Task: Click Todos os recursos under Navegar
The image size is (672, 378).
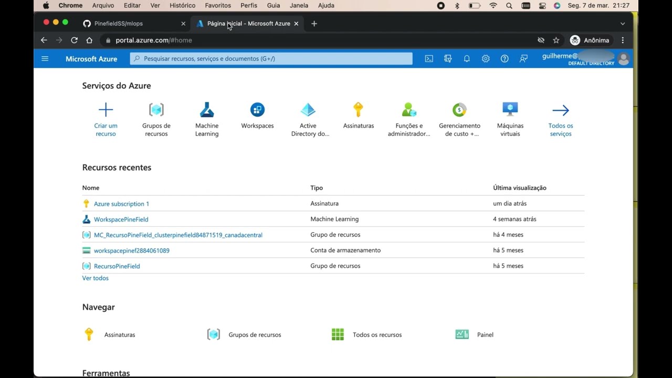Action: [377, 334]
